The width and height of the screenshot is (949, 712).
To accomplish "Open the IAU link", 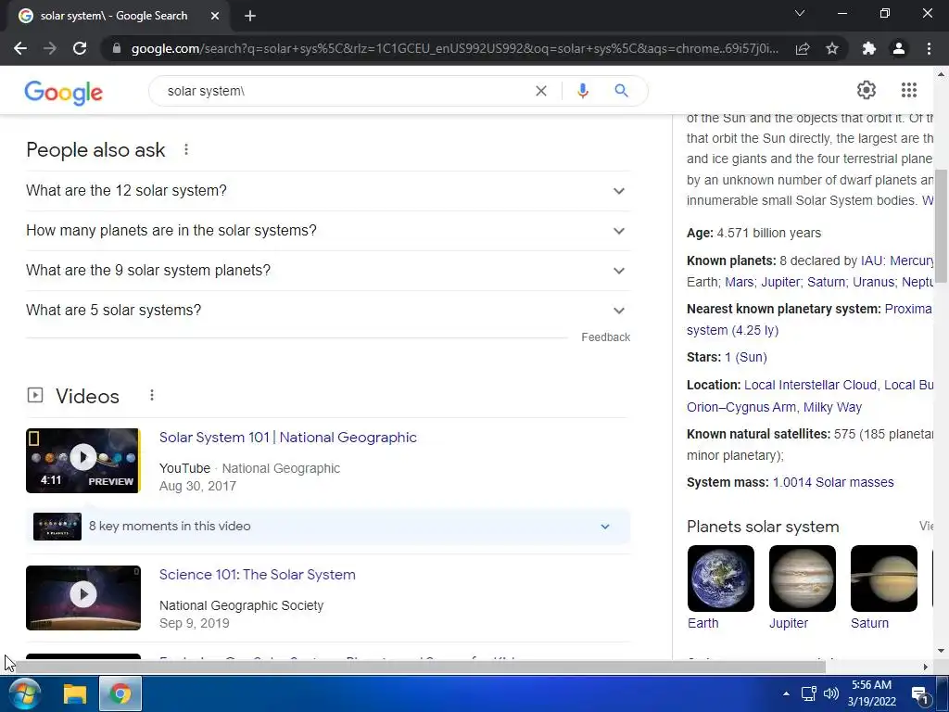I will (x=871, y=261).
